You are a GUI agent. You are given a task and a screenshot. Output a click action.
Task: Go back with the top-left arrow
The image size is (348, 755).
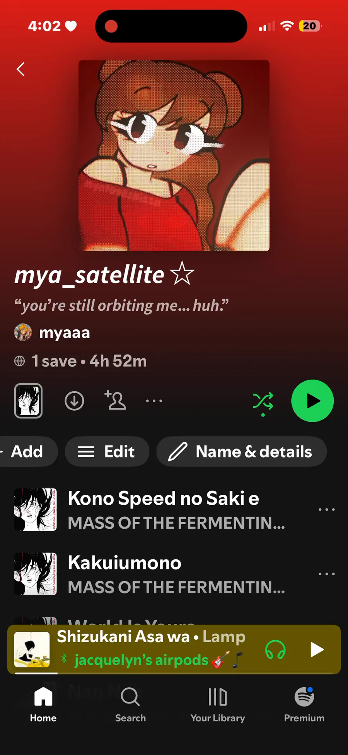coord(21,69)
